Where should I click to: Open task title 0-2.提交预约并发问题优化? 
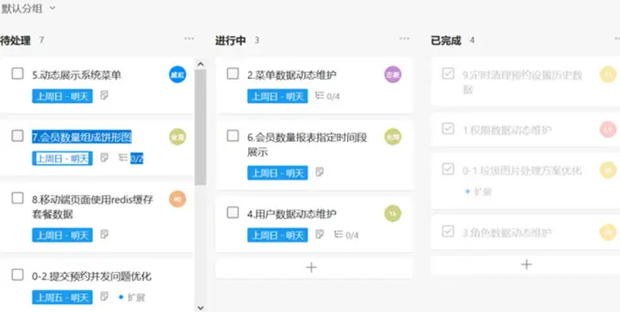pos(92,277)
